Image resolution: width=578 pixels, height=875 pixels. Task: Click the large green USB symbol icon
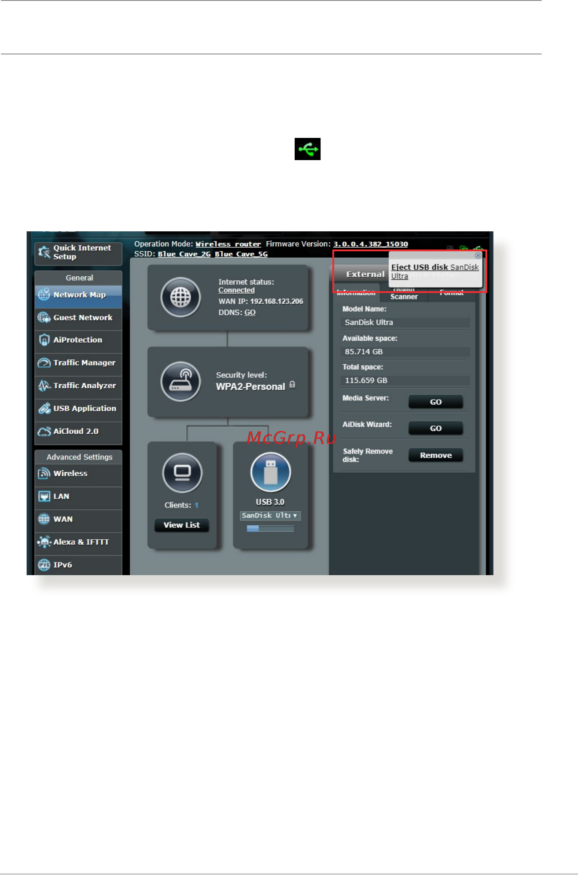307,149
